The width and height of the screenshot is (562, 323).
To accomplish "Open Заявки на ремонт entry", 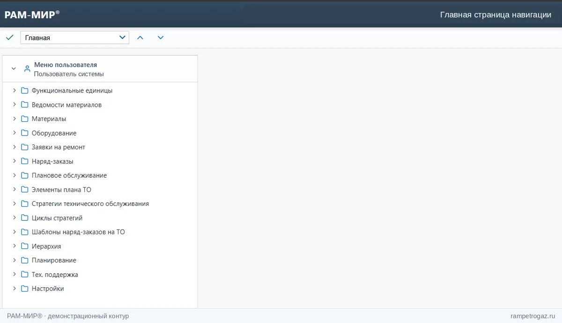I will 59,147.
